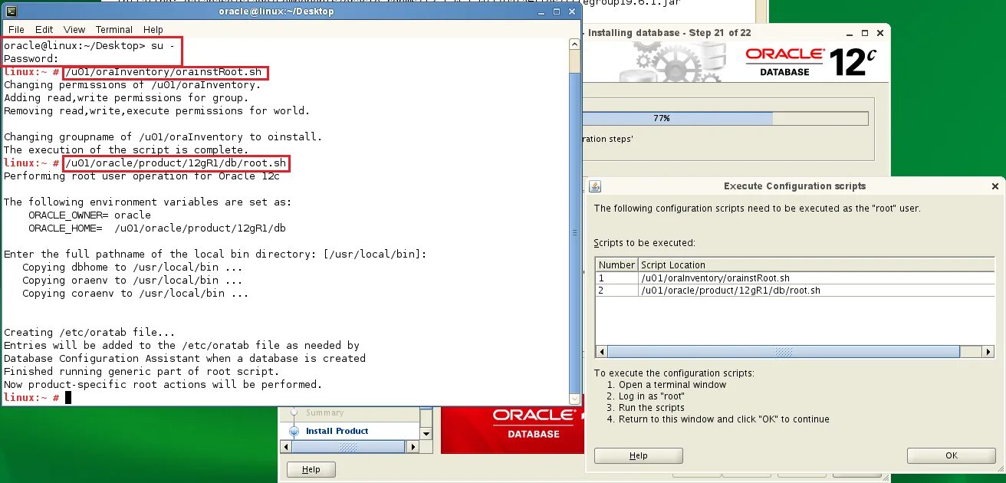Click OK to continue the installation
Image resolution: width=1006 pixels, height=483 pixels.
[x=952, y=455]
